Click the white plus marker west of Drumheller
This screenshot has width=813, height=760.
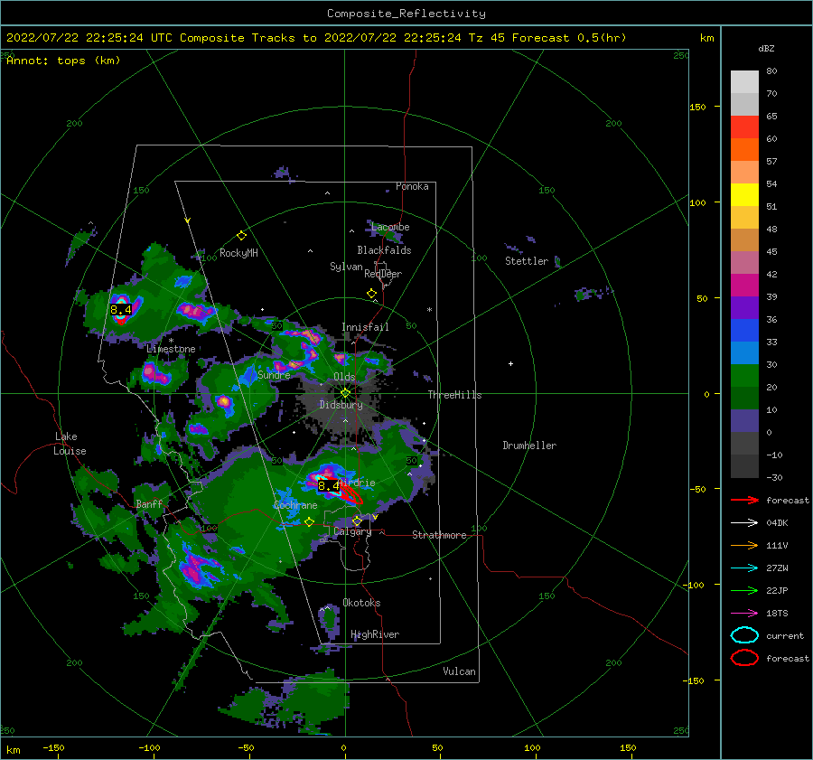(x=510, y=363)
